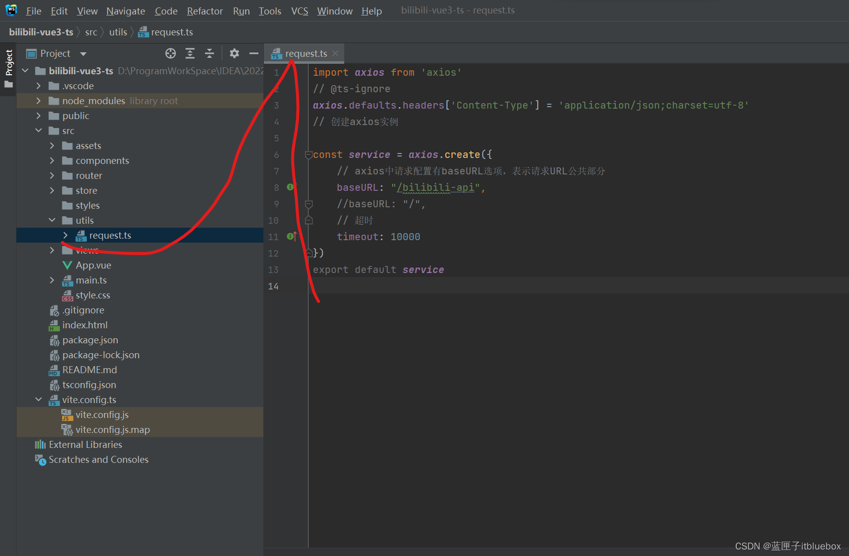Click the locate-in-project target icon
The width and height of the screenshot is (849, 556).
pyautogui.click(x=171, y=53)
